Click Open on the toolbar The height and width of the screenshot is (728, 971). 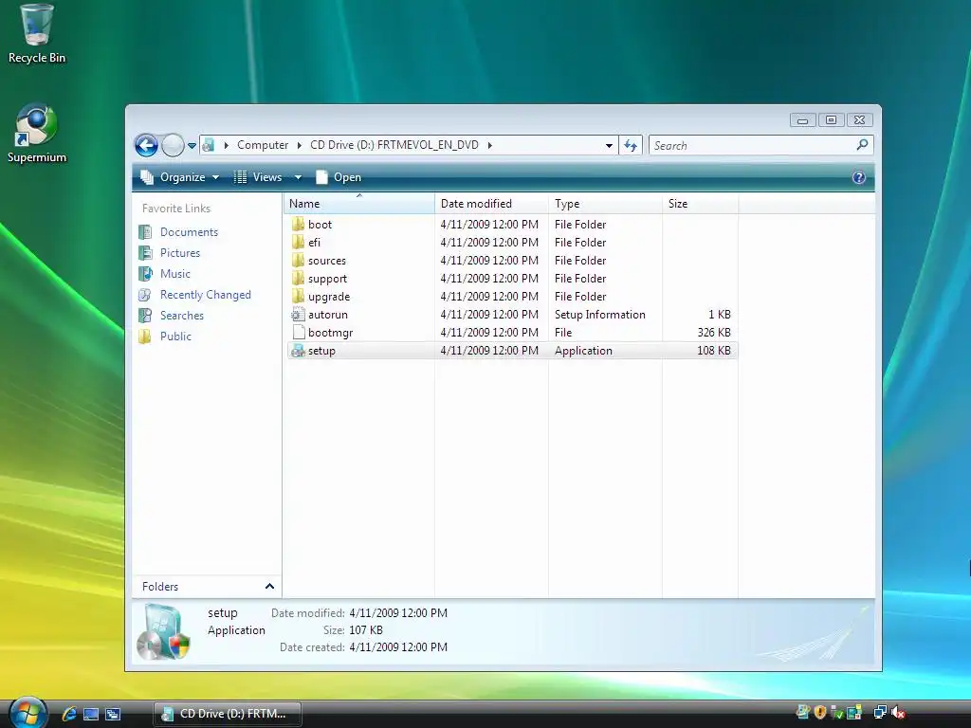click(x=339, y=177)
